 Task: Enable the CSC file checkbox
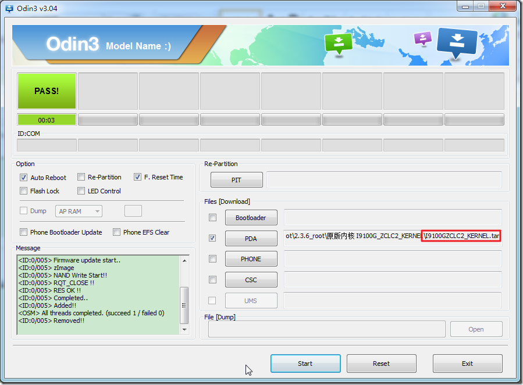click(x=212, y=279)
